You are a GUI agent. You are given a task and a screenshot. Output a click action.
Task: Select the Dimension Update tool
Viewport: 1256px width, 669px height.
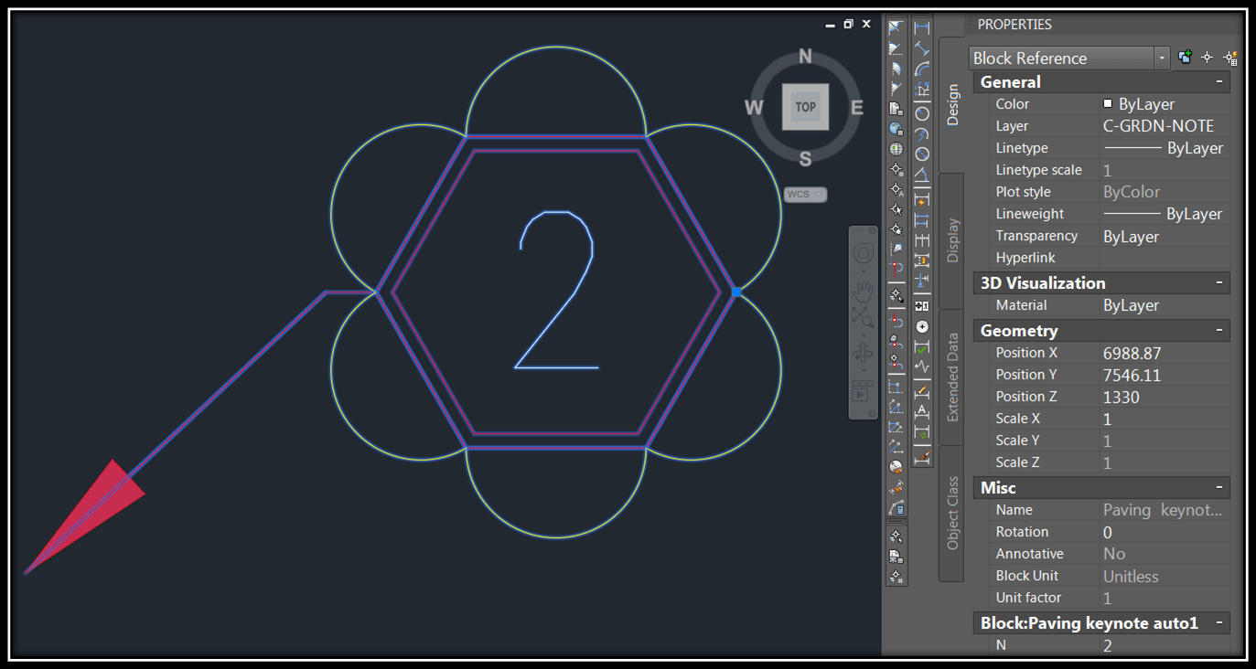(x=922, y=431)
